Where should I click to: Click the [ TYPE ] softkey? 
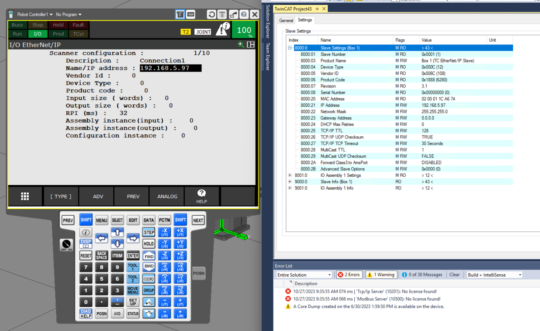point(61,196)
